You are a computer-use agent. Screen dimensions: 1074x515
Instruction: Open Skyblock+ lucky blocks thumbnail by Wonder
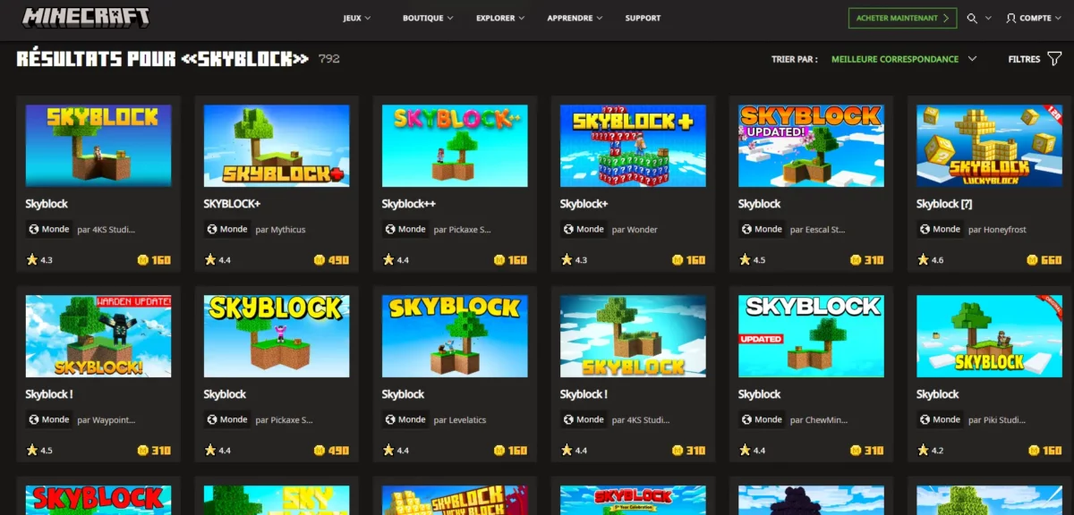633,146
